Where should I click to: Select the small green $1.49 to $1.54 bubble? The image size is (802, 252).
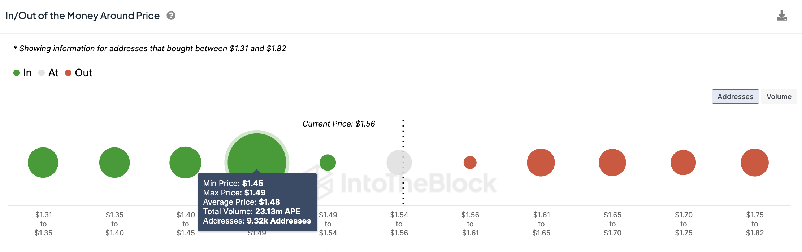(328, 163)
